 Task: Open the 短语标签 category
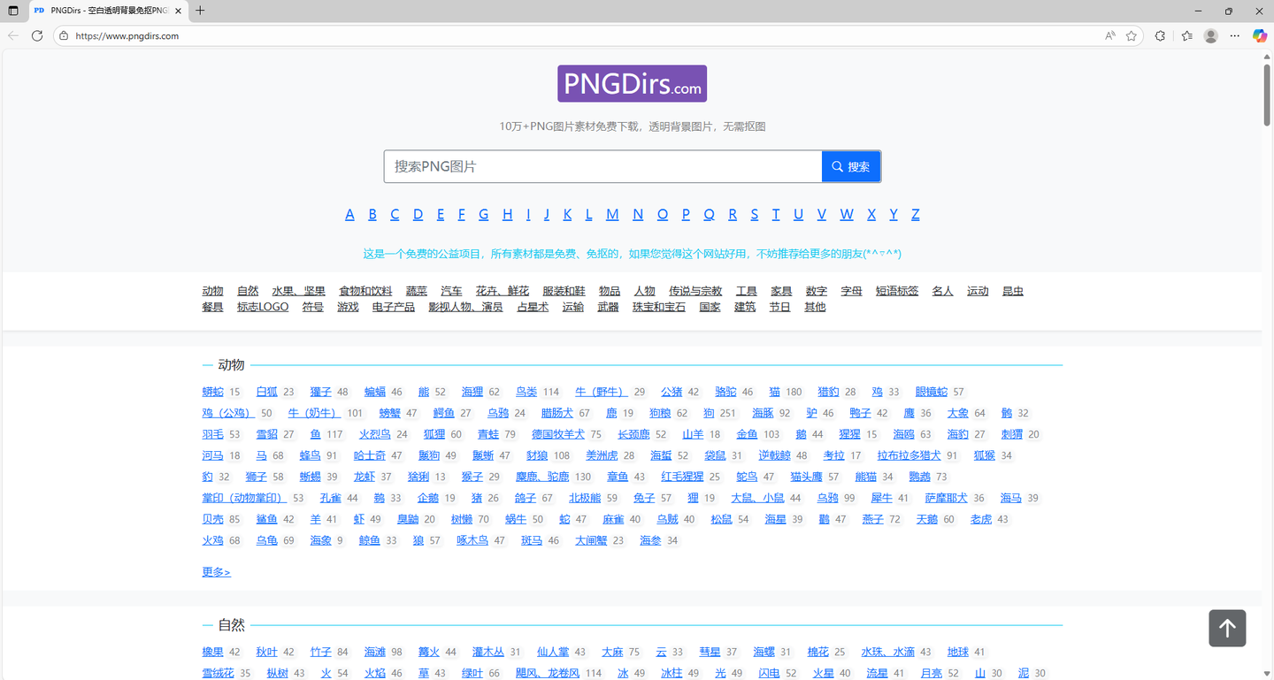point(897,291)
